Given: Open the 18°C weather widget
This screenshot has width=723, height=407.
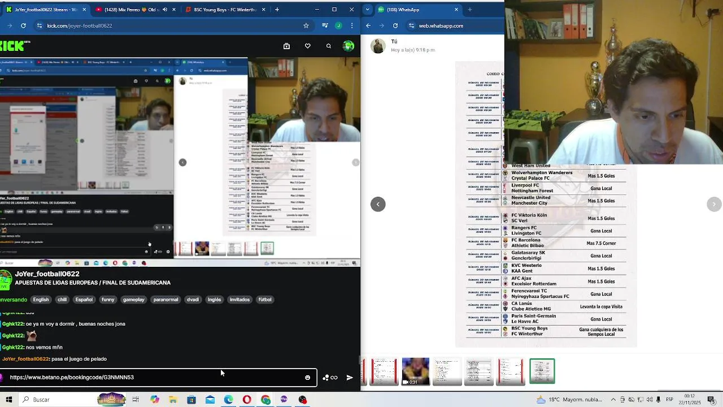Looking at the screenshot, I should click(570, 400).
